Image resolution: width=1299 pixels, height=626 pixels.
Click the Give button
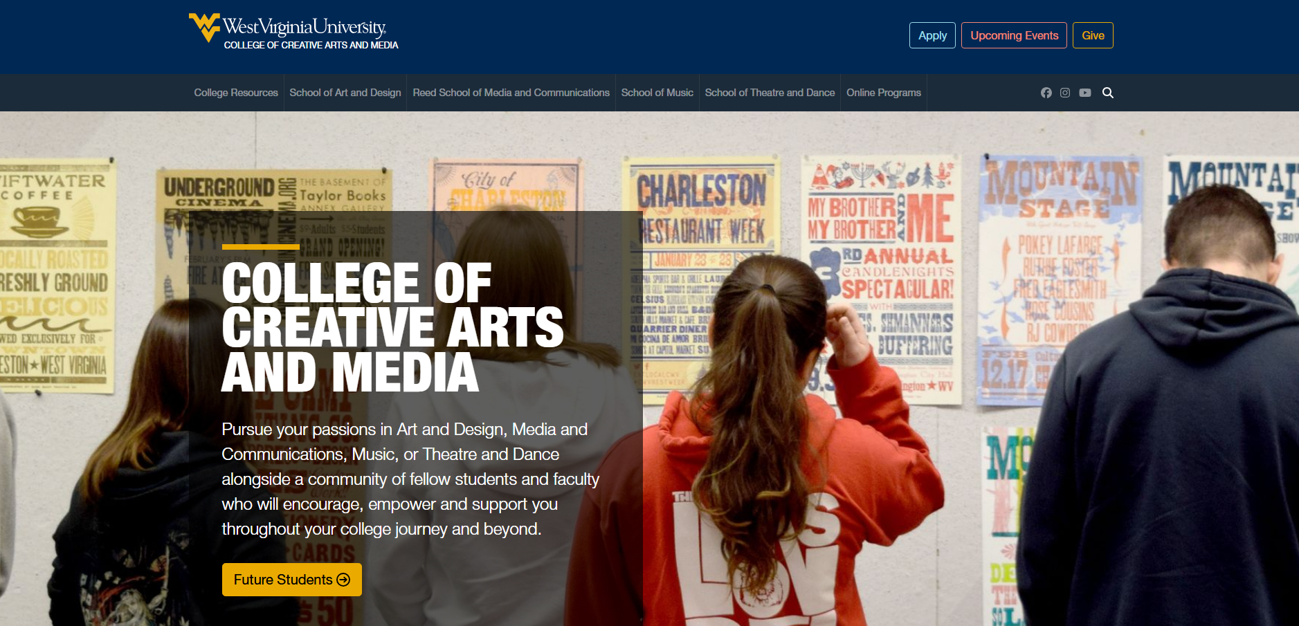(x=1093, y=35)
